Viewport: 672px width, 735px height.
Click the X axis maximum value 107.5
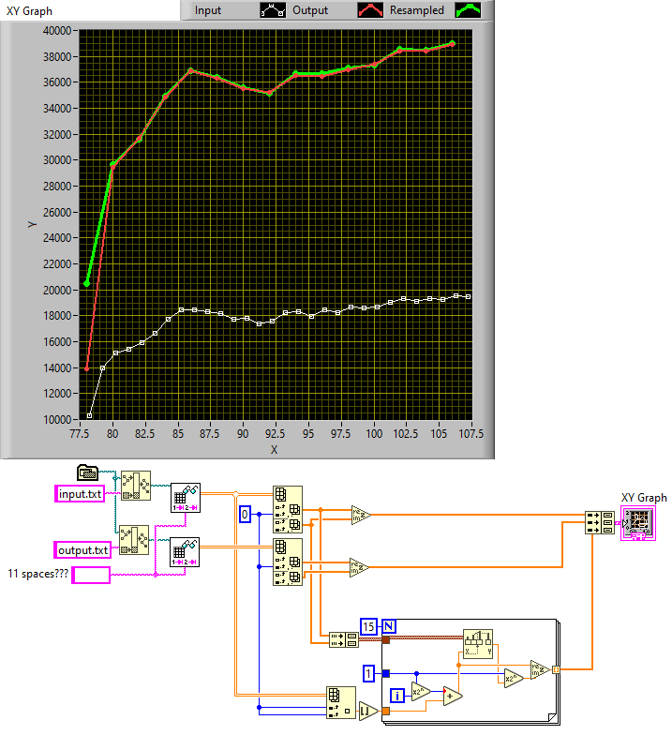(470, 433)
